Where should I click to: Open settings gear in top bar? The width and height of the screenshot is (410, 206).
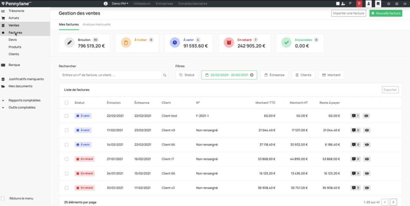coord(389,4)
